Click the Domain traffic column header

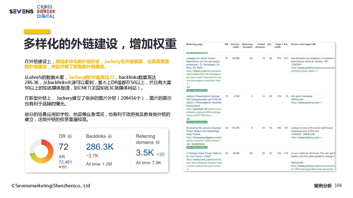[x=235, y=46]
